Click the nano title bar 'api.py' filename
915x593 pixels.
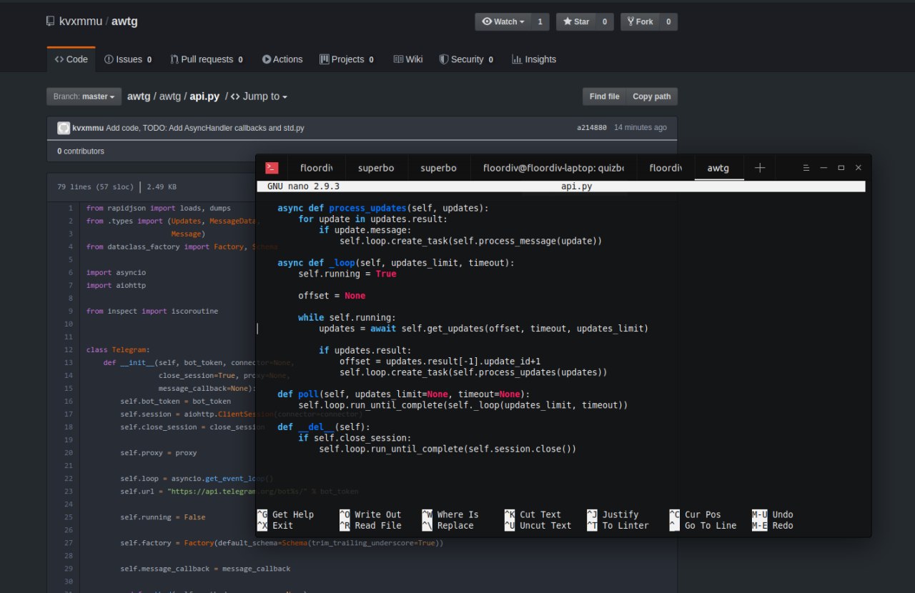tap(577, 186)
